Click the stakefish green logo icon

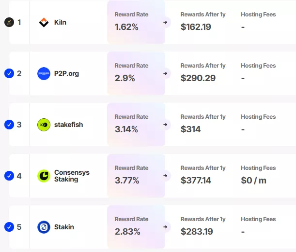(x=44, y=125)
